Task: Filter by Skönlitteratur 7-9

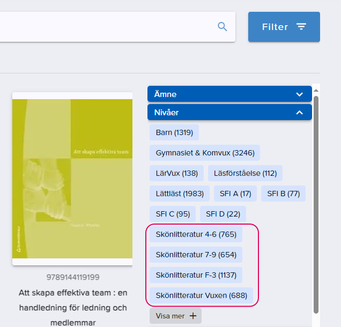Action: pyautogui.click(x=196, y=255)
